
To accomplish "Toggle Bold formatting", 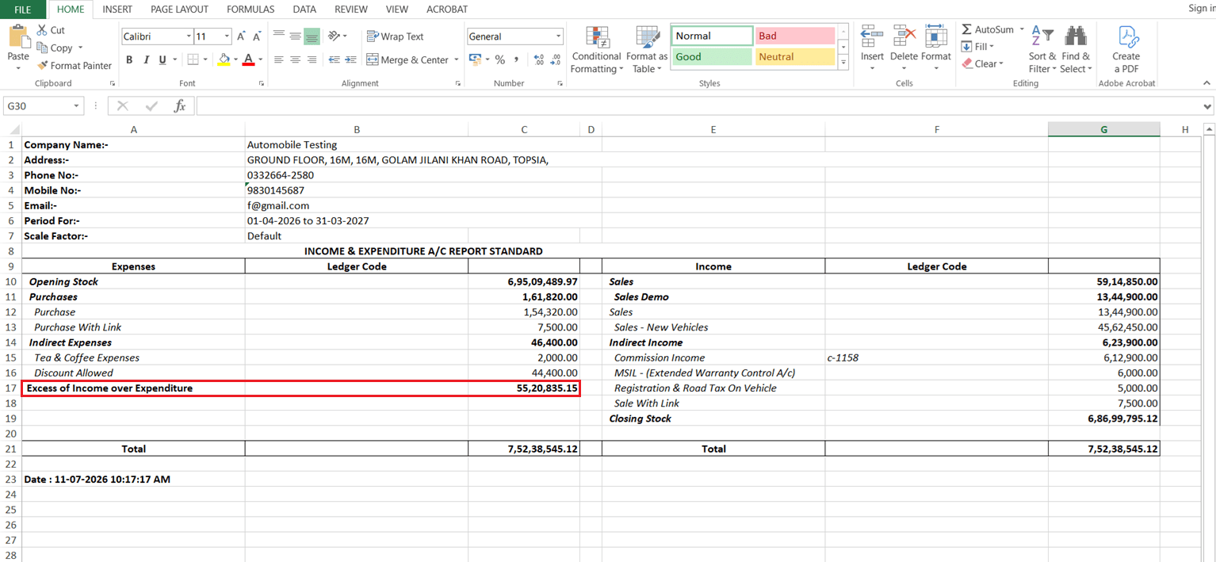I will [130, 59].
